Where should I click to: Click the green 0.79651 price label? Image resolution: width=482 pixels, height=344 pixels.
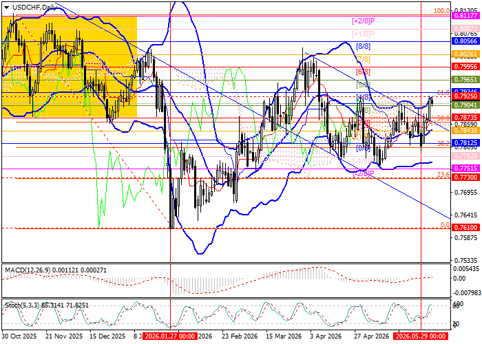pos(467,80)
